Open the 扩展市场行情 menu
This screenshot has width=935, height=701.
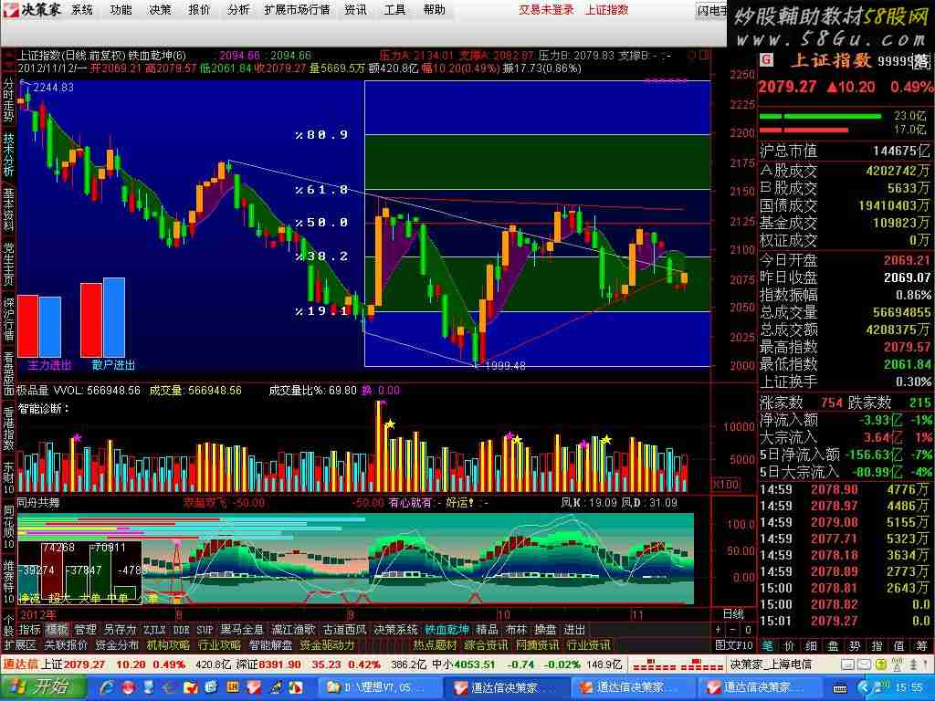(x=297, y=9)
